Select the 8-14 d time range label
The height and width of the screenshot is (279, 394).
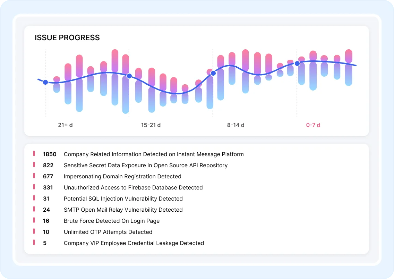(235, 125)
